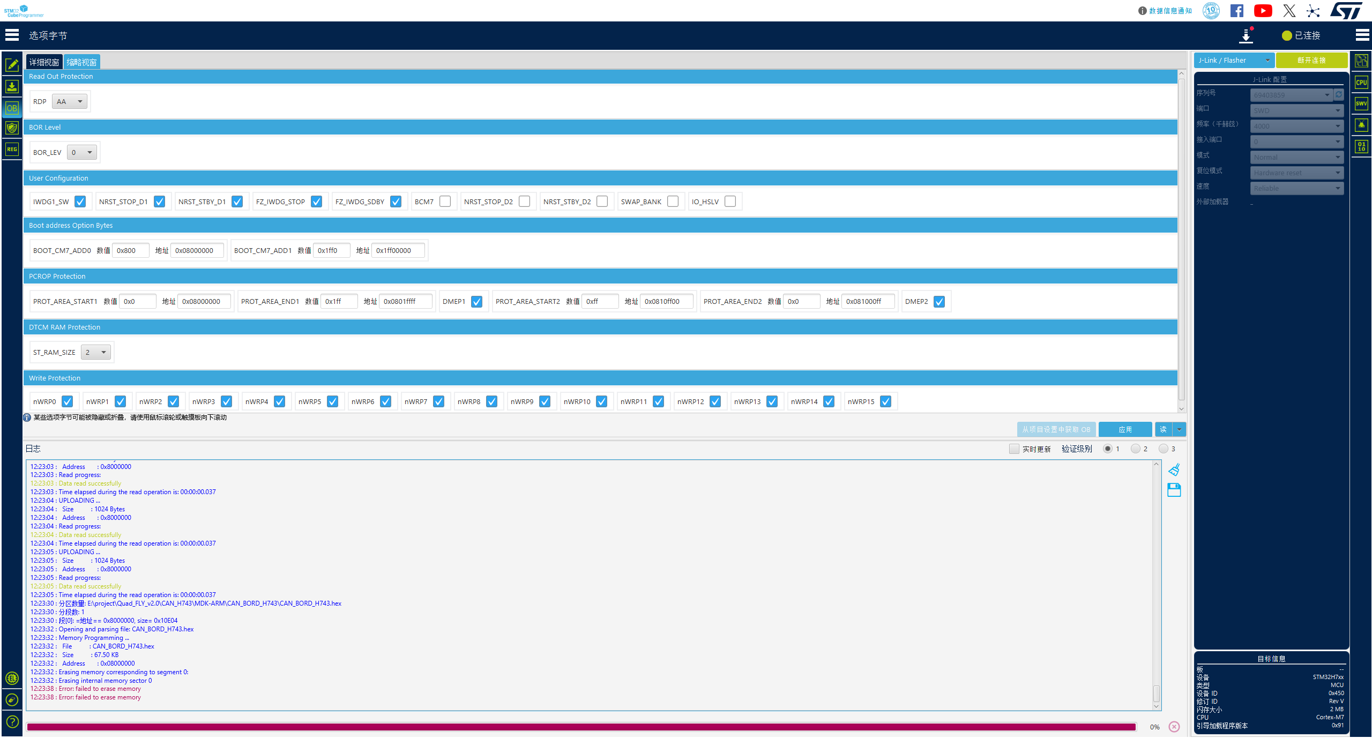The width and height of the screenshot is (1372, 738).
Task: Open the RDP level dropdown
Action: coord(70,101)
